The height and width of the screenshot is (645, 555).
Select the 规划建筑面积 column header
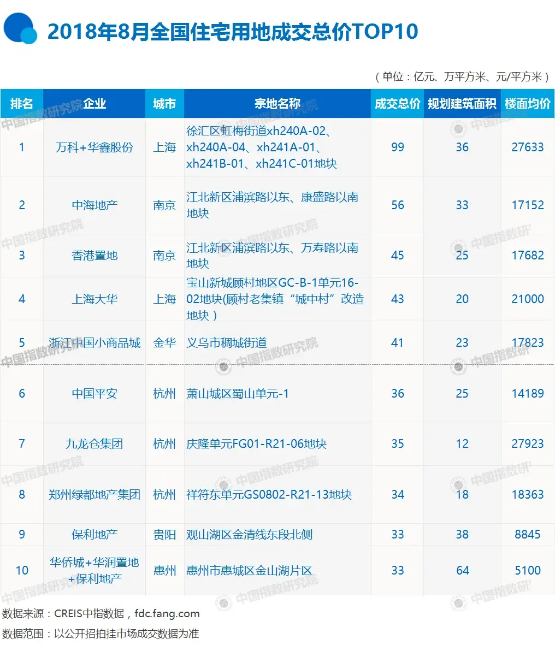point(462,104)
